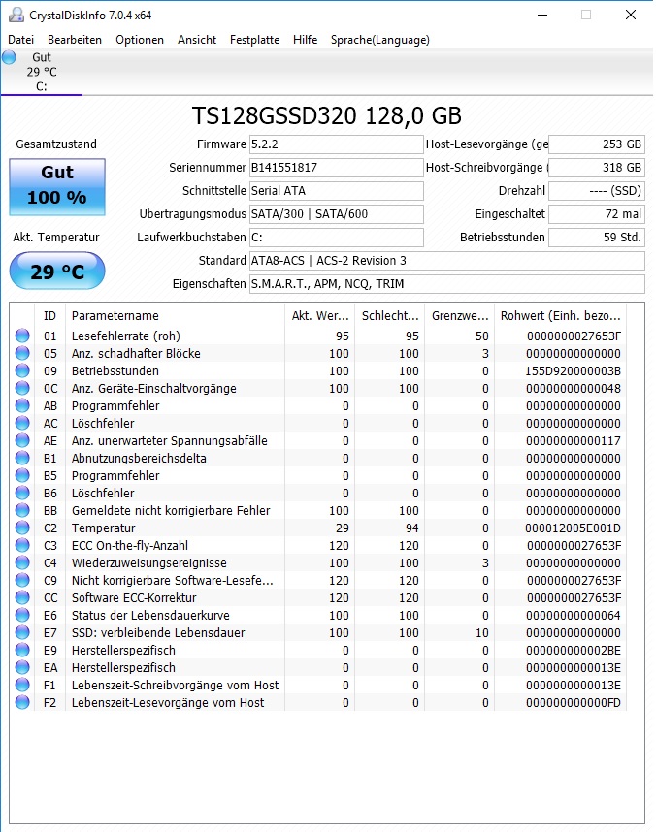Click the Übertragungsmodus field SATA/300 | SATA/600

[337, 214]
